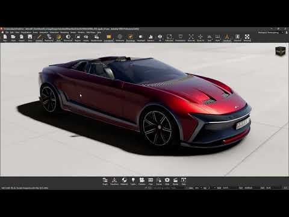Open the Clips module in bottom bar
Screen dimensions: 289x217
point(151,180)
